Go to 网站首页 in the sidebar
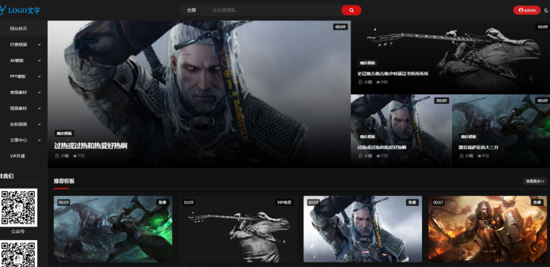Image resolution: width=550 pixels, height=267 pixels. 18,28
